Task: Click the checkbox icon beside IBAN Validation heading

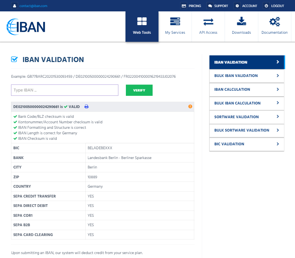Action: (15, 60)
